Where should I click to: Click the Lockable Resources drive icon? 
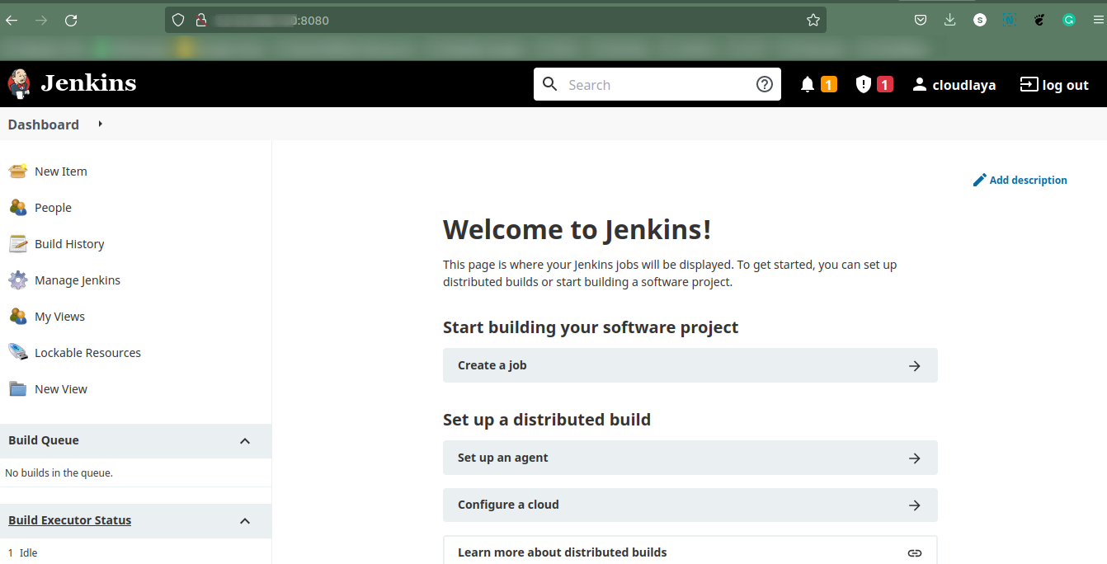pos(18,353)
